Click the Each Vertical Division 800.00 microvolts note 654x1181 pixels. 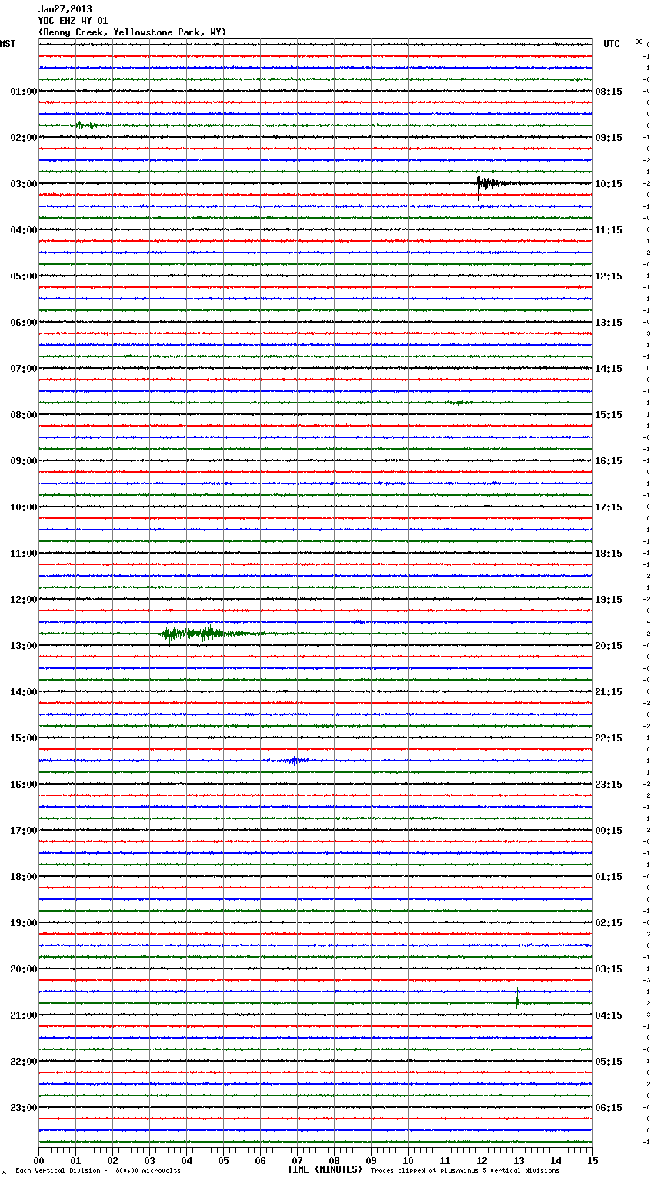point(98,1171)
